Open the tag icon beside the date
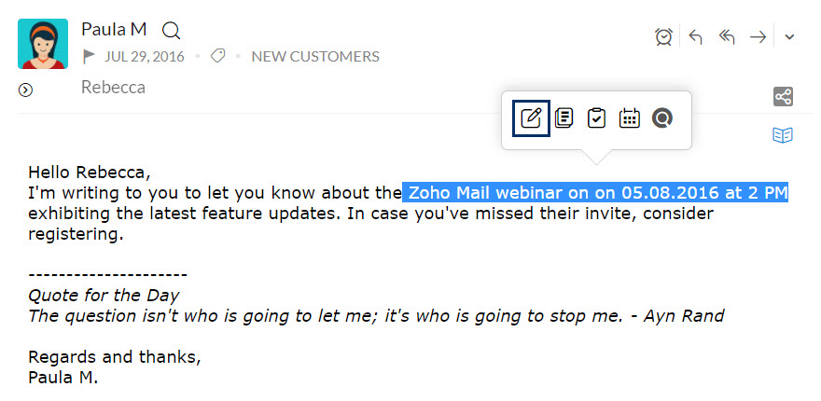 pos(217,56)
